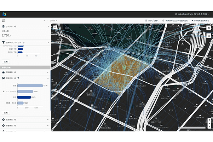Click the filter icon beside 移動手段
213x142 pixels.
point(18,78)
